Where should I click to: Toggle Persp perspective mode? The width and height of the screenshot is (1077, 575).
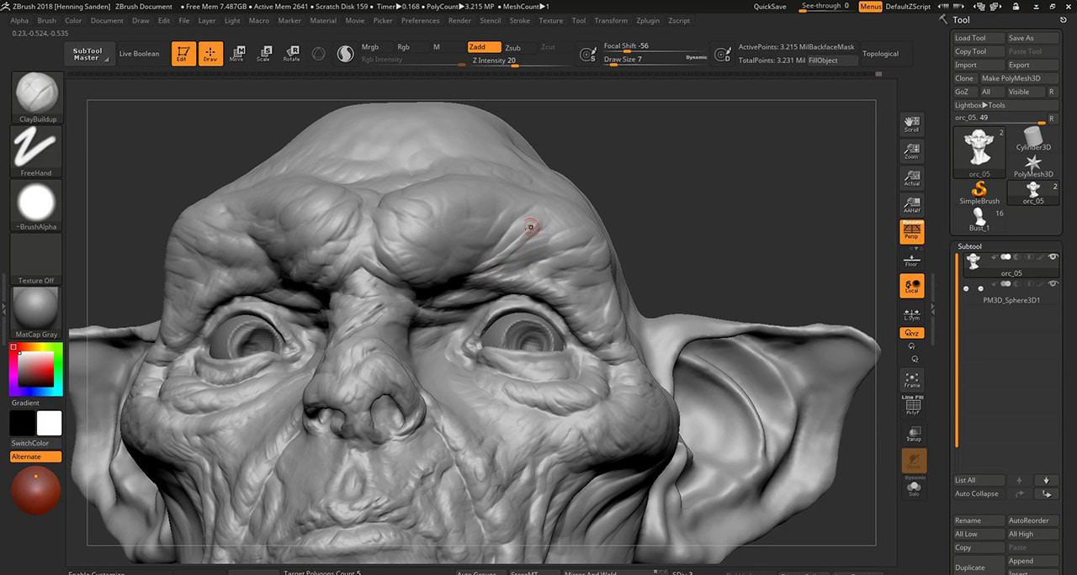[912, 232]
